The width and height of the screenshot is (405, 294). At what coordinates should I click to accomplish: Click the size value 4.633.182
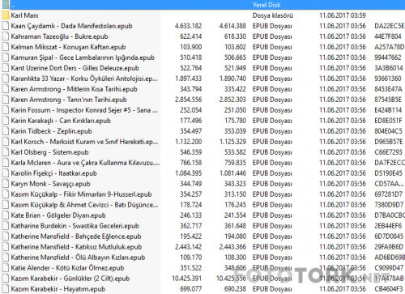[x=188, y=26]
